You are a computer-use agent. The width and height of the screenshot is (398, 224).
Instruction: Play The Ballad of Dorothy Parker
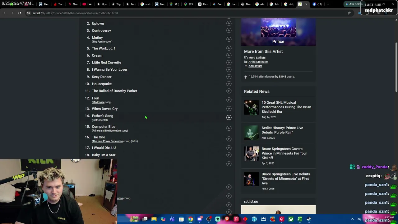[229, 91]
